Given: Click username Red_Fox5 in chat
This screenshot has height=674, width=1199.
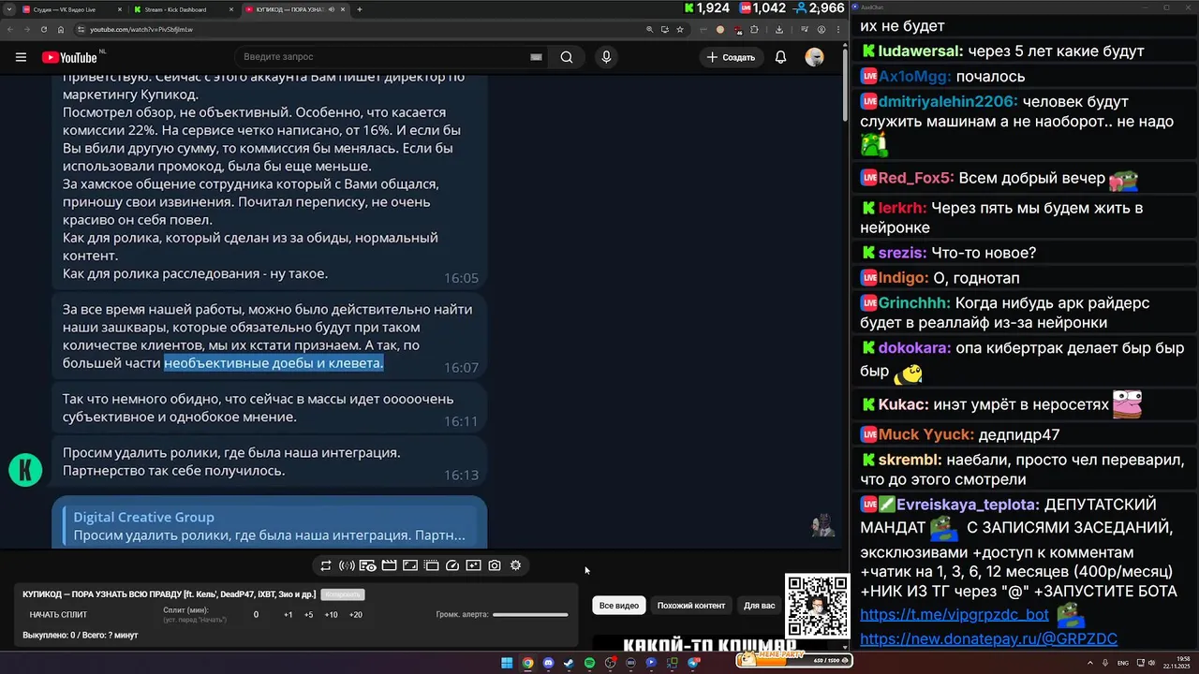Looking at the screenshot, I should (x=916, y=178).
